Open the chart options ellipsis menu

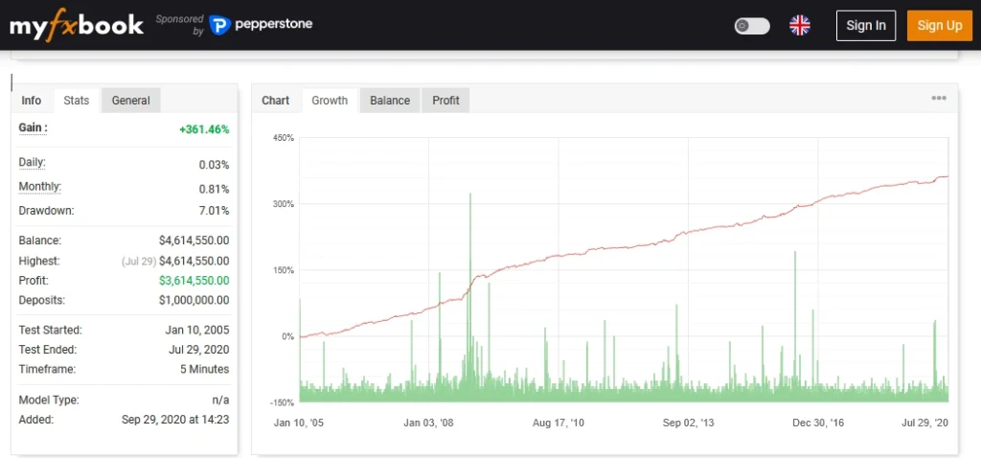[939, 99]
